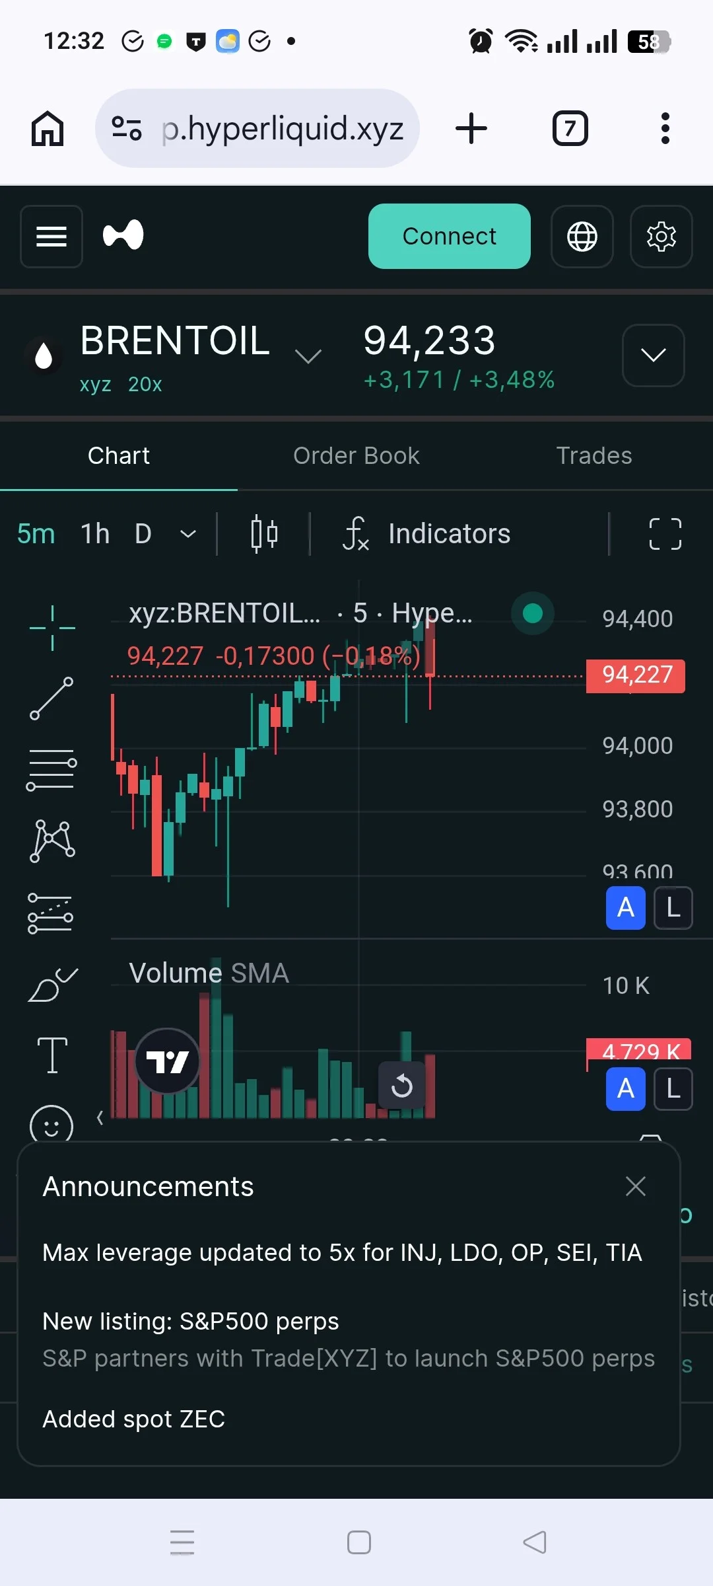The height and width of the screenshot is (1586, 713).
Task: Open the browser three-dot menu
Action: (665, 128)
